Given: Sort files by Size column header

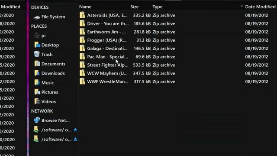Looking at the screenshot, I should coord(135,7).
